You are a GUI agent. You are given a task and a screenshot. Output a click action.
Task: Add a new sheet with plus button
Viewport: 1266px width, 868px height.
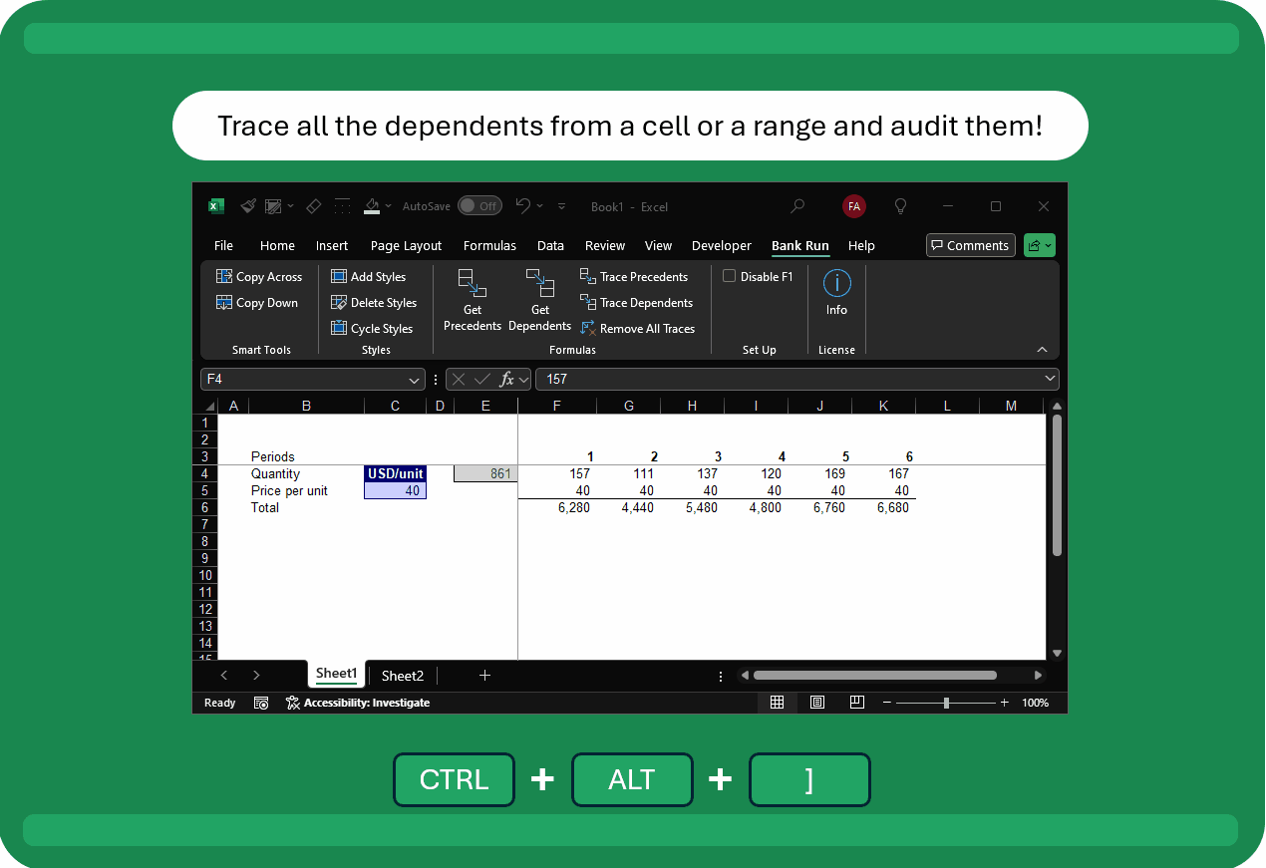484,676
